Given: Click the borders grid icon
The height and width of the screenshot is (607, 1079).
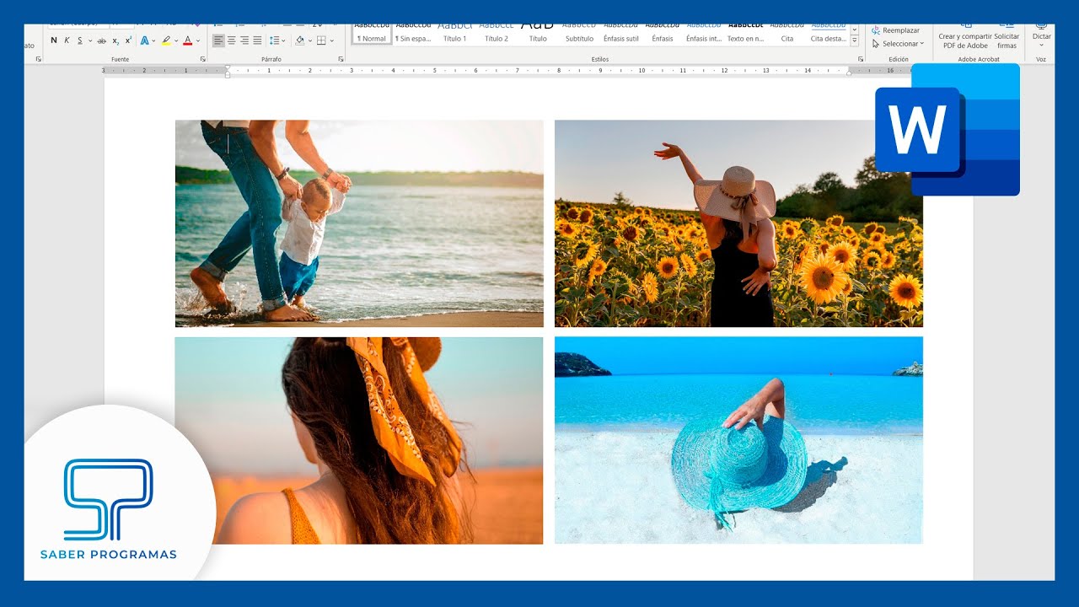Looking at the screenshot, I should [320, 40].
